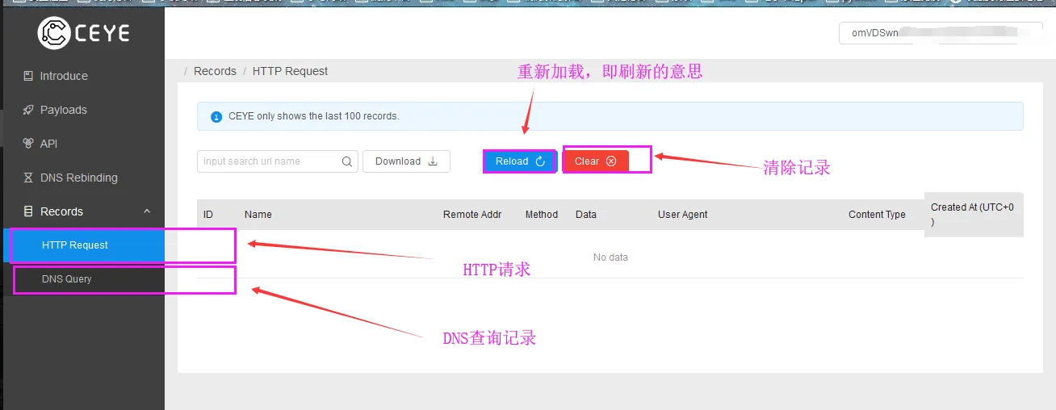Collapse the Records menu
This screenshot has width=1056, height=410.
coord(82,211)
